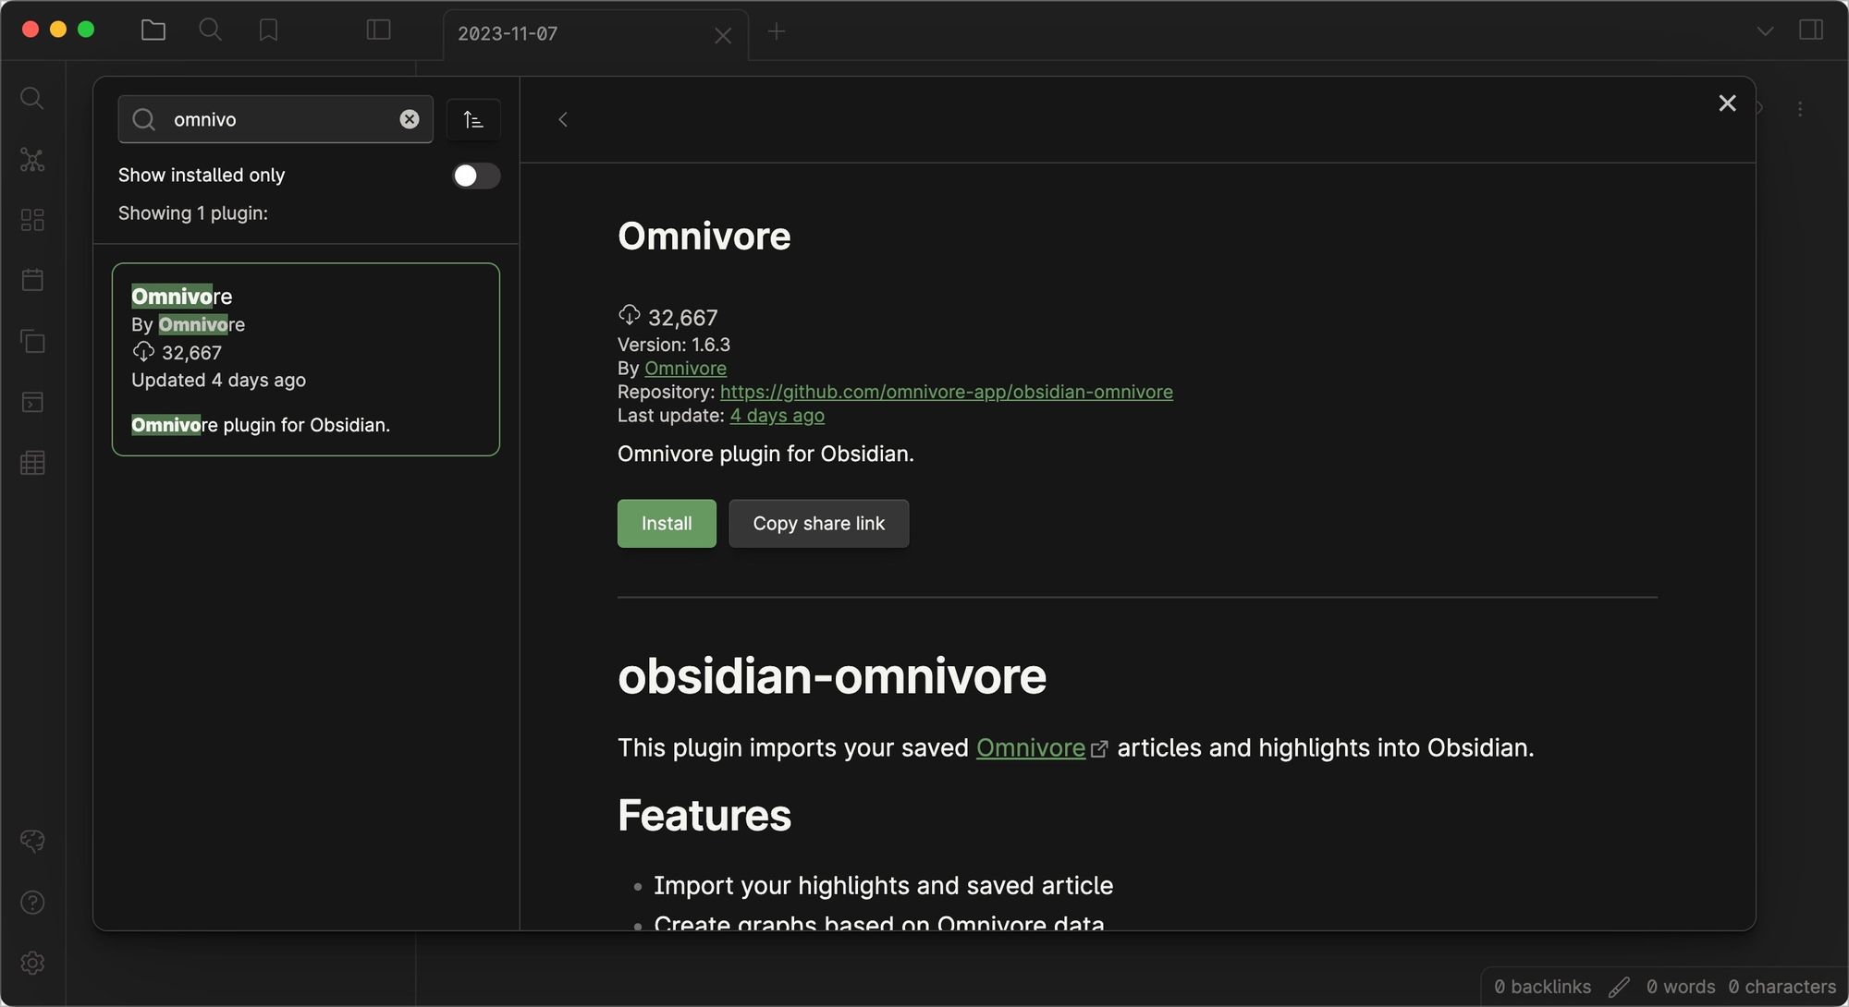Screen dimensions: 1849x1007
Task: Open the graph view icon
Action: [x=32, y=159]
